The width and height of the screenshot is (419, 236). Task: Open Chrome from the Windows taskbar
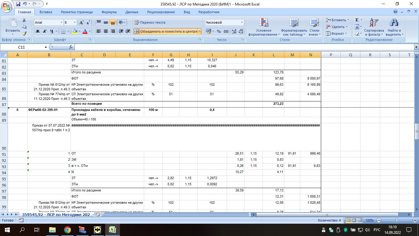tap(67, 230)
